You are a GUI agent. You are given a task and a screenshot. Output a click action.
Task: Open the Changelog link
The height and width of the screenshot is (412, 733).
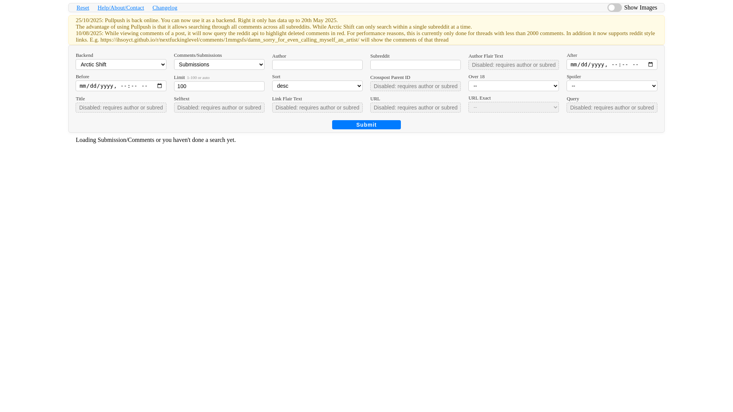165,8
